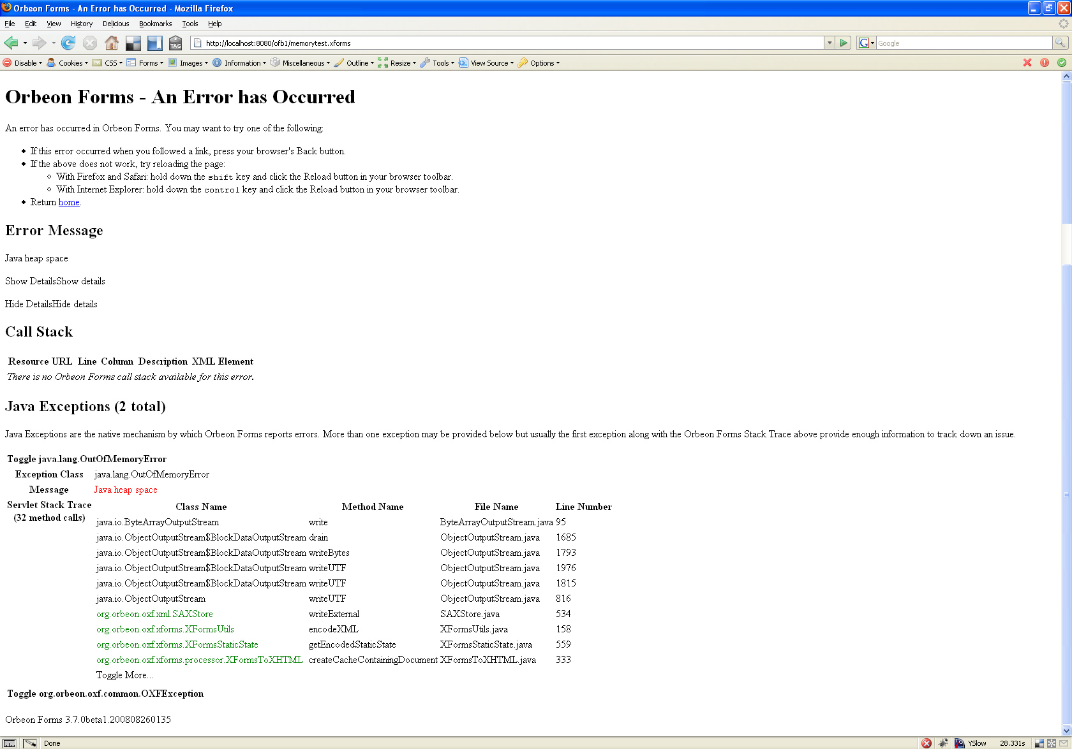Click the green Go arrow button
This screenshot has height=749, width=1072.
point(844,43)
